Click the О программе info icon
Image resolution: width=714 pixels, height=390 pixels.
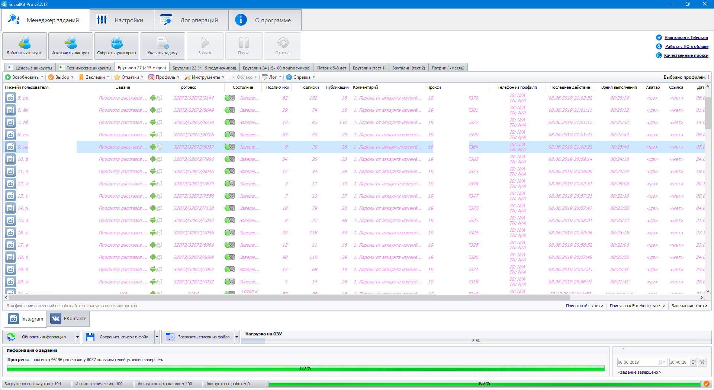pos(241,20)
